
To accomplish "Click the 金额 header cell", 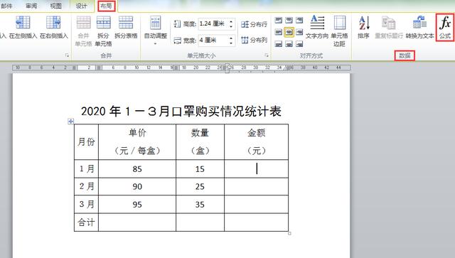I will click(x=256, y=142).
